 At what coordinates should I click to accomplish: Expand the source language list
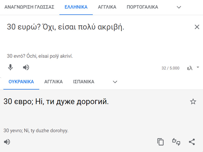point(179,7)
